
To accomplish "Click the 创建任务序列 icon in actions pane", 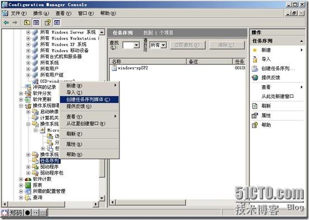I will (255, 69).
